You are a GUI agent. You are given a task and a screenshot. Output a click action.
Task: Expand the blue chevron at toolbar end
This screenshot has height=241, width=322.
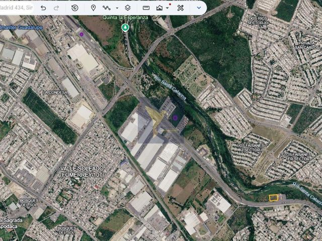pos(199,8)
